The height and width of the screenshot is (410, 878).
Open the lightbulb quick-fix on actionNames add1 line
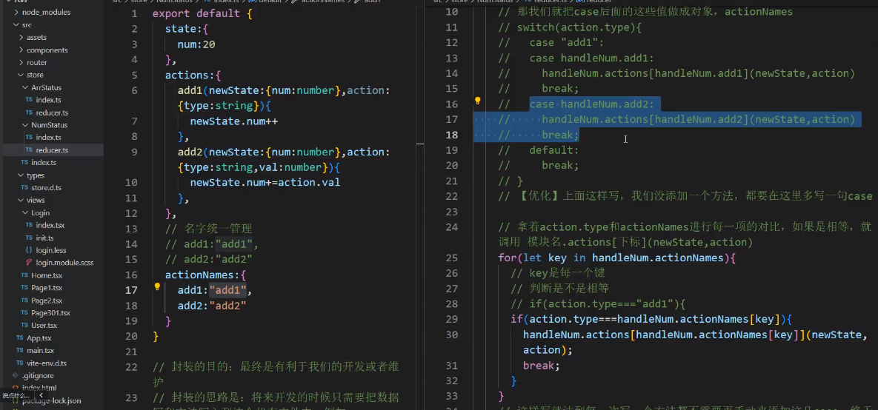[x=157, y=287]
